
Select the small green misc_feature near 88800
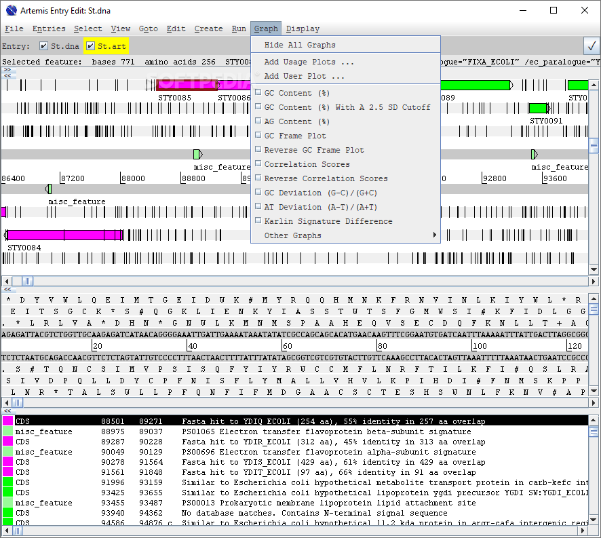pos(198,154)
